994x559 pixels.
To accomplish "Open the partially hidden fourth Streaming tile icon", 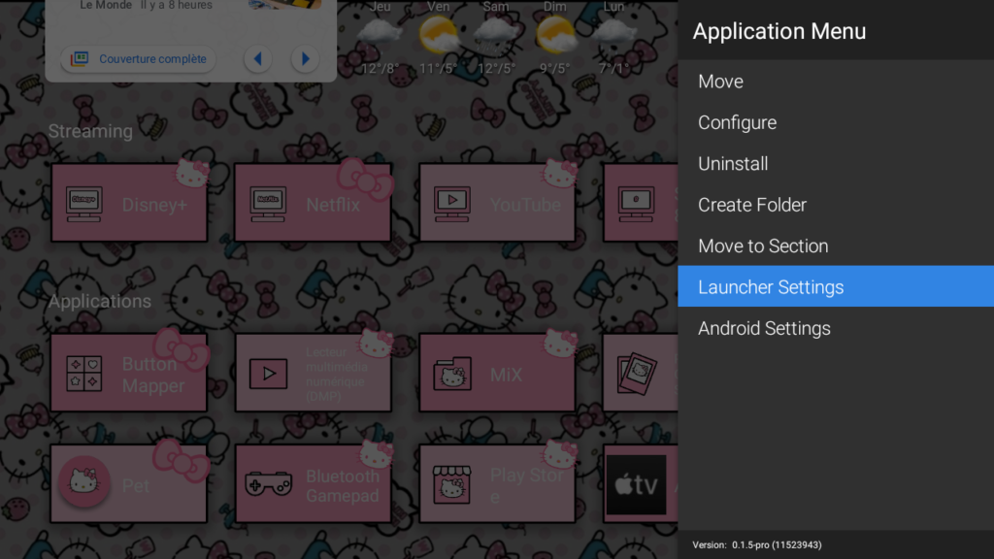I will [637, 204].
